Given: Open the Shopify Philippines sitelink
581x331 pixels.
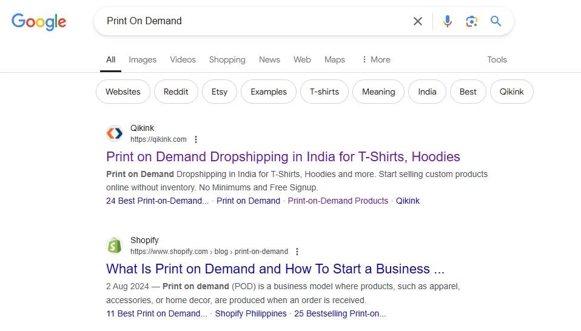Looking at the screenshot, I should click(x=251, y=313).
